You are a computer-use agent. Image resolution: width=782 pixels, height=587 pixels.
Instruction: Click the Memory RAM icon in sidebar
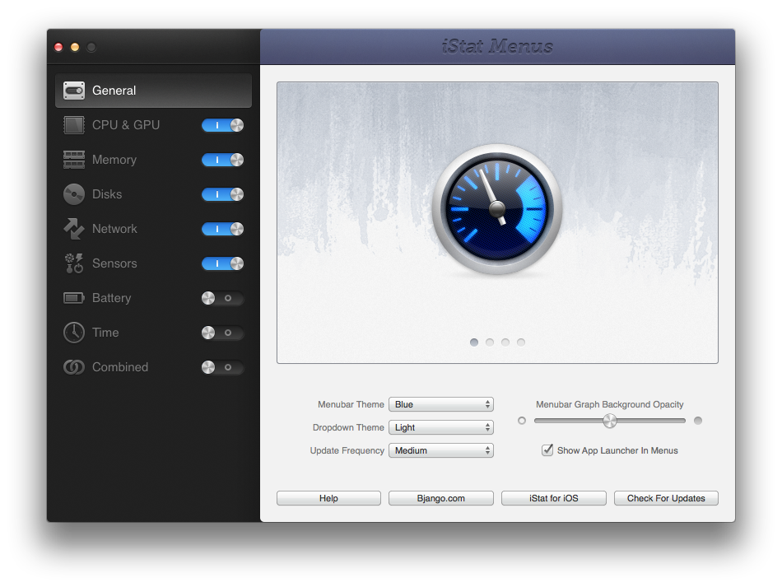click(x=74, y=160)
